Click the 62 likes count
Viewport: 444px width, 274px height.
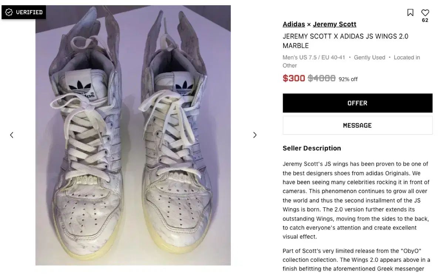pyautogui.click(x=425, y=20)
